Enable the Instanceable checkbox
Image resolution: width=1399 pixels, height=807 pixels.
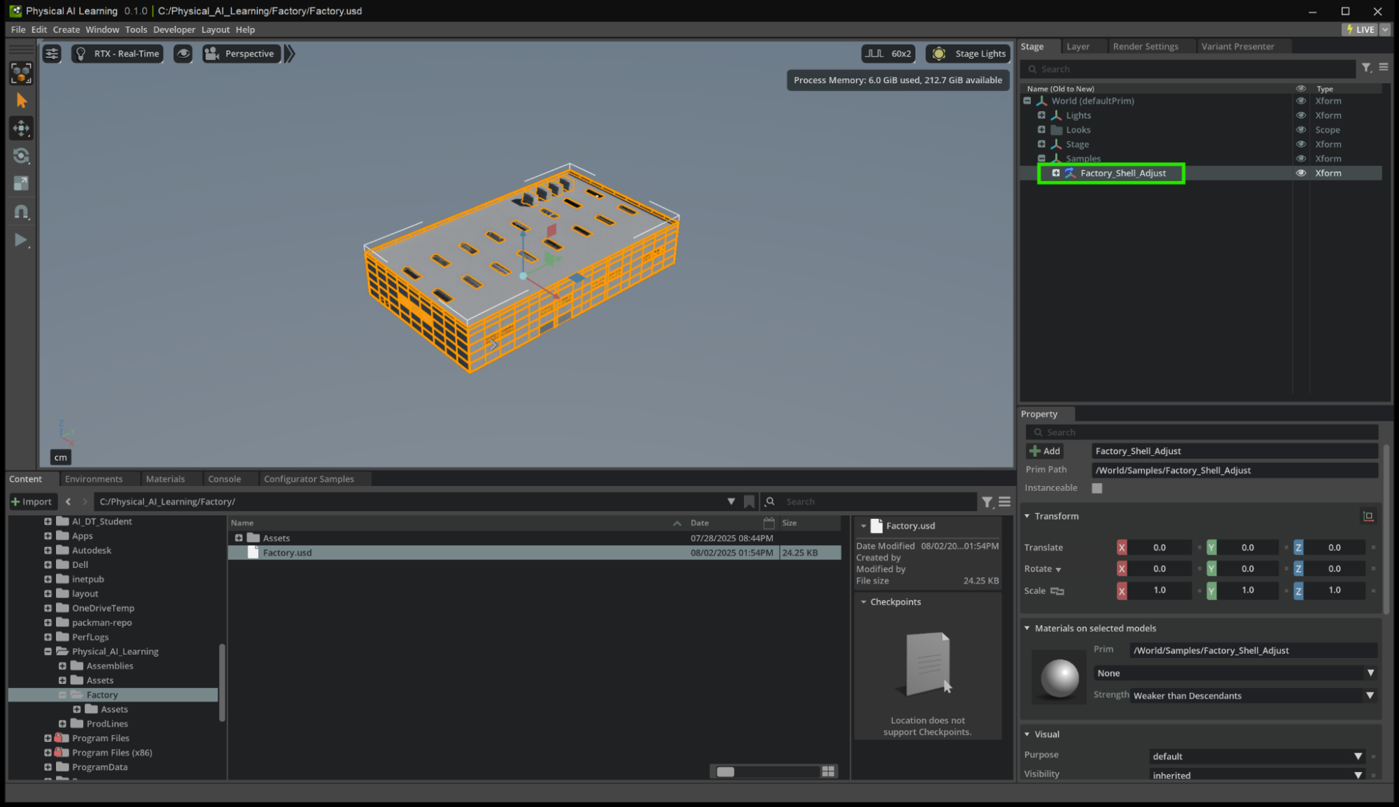(1097, 488)
